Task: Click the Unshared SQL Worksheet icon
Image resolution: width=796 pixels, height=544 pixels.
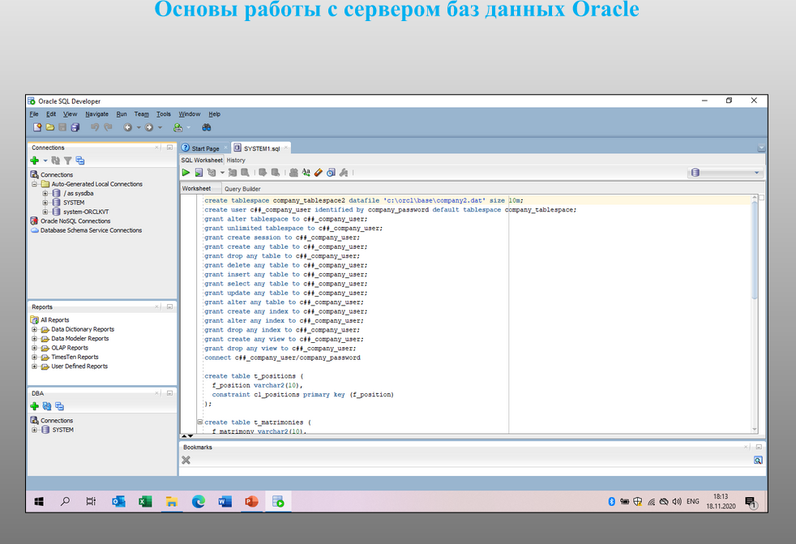Action: click(x=293, y=173)
